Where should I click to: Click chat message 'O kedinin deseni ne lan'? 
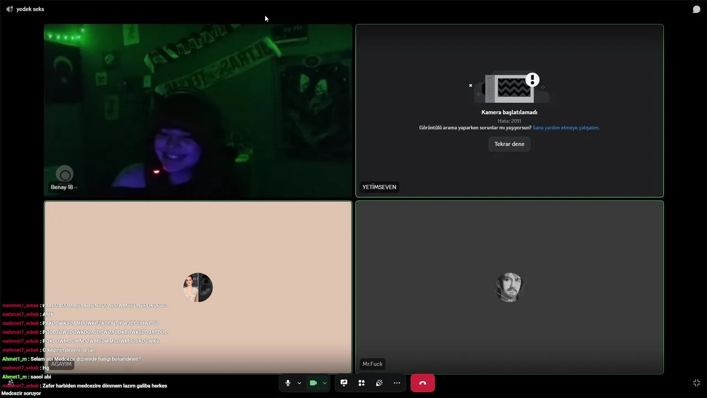coord(68,350)
